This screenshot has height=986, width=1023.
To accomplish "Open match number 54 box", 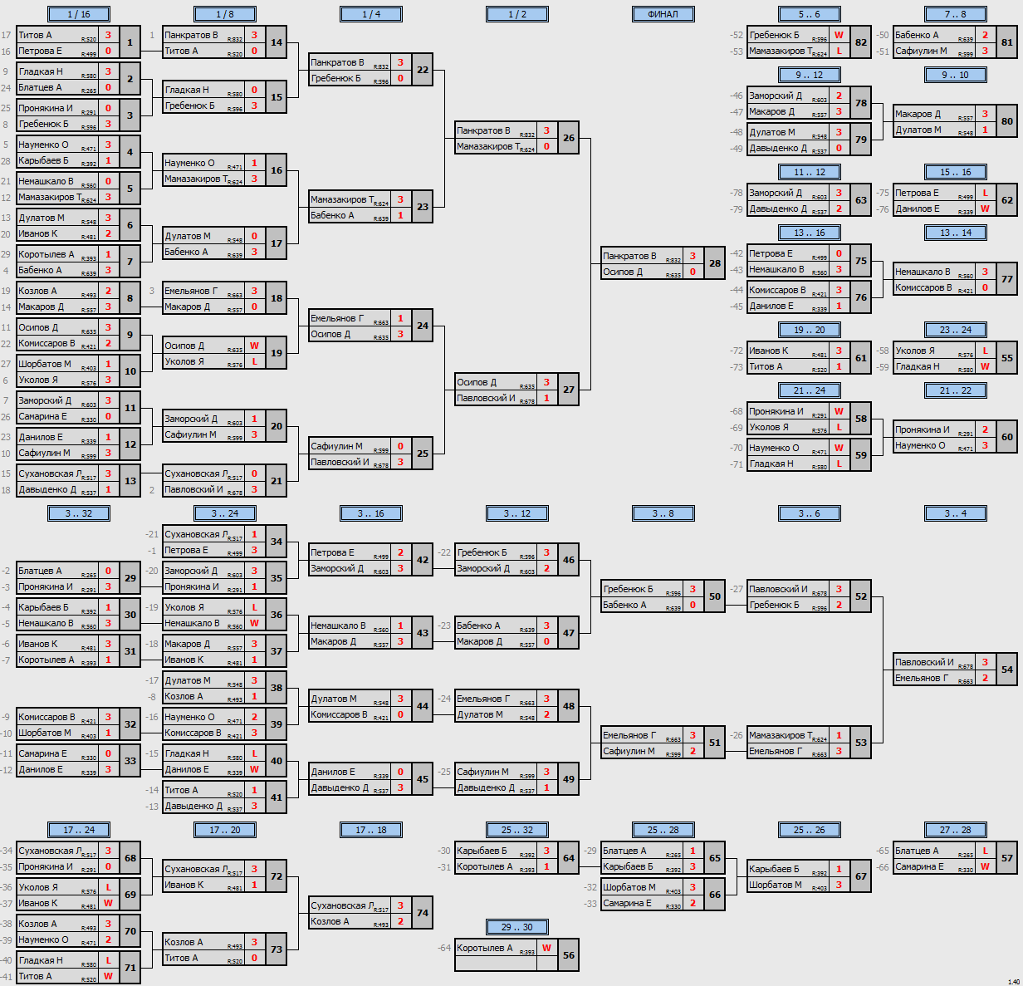I will (x=1007, y=670).
